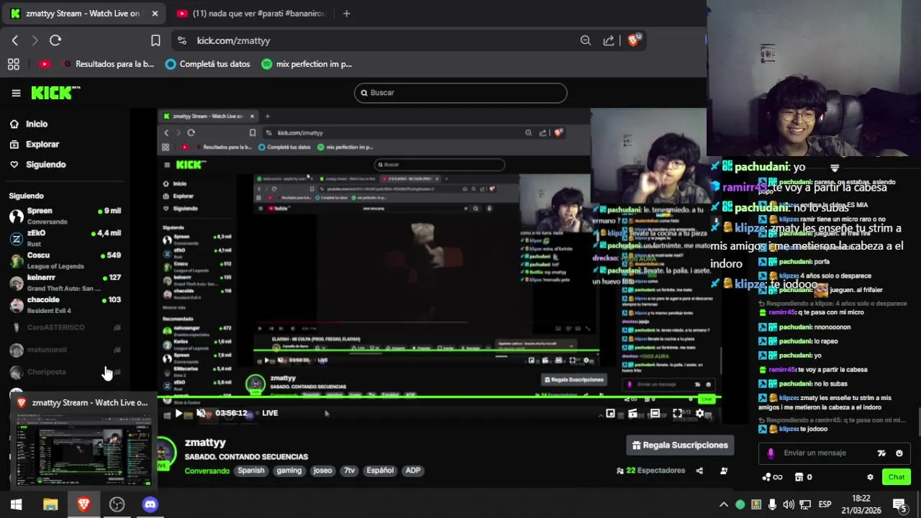Image resolution: width=921 pixels, height=518 pixels.
Task: Select the Spanish tag
Action: point(251,471)
